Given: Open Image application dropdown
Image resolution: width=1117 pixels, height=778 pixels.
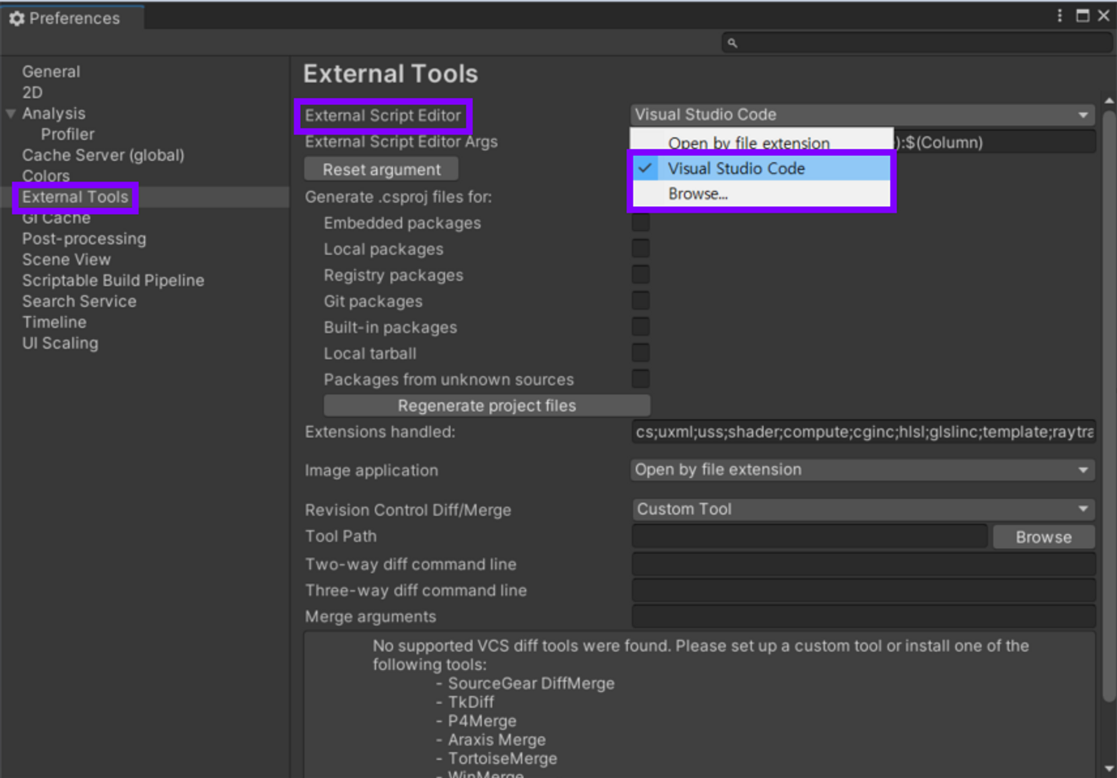Looking at the screenshot, I should (863, 470).
